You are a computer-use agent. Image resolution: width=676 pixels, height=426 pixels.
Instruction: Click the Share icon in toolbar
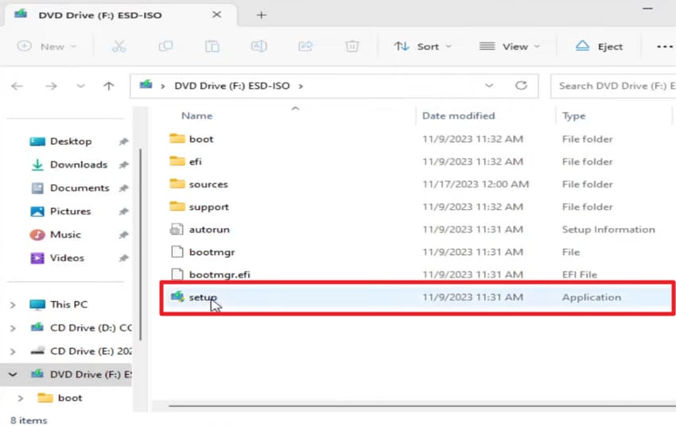pos(305,46)
